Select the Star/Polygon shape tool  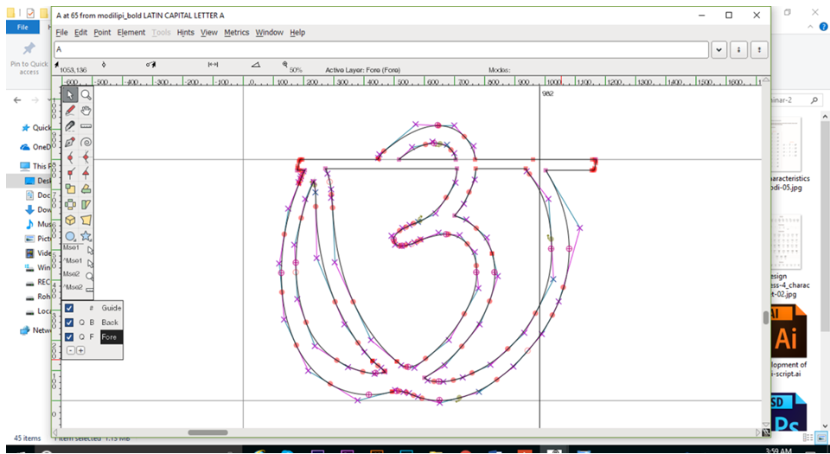coord(86,236)
